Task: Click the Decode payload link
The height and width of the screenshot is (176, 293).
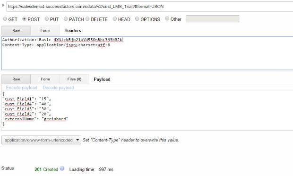Action: coord(58,88)
